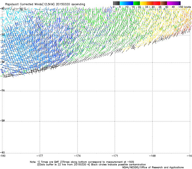Click the blue 10-15 knots legend swatch

click(130, 3)
